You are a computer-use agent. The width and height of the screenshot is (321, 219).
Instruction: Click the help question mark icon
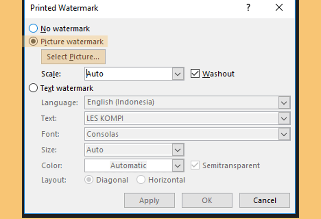pyautogui.click(x=248, y=7)
